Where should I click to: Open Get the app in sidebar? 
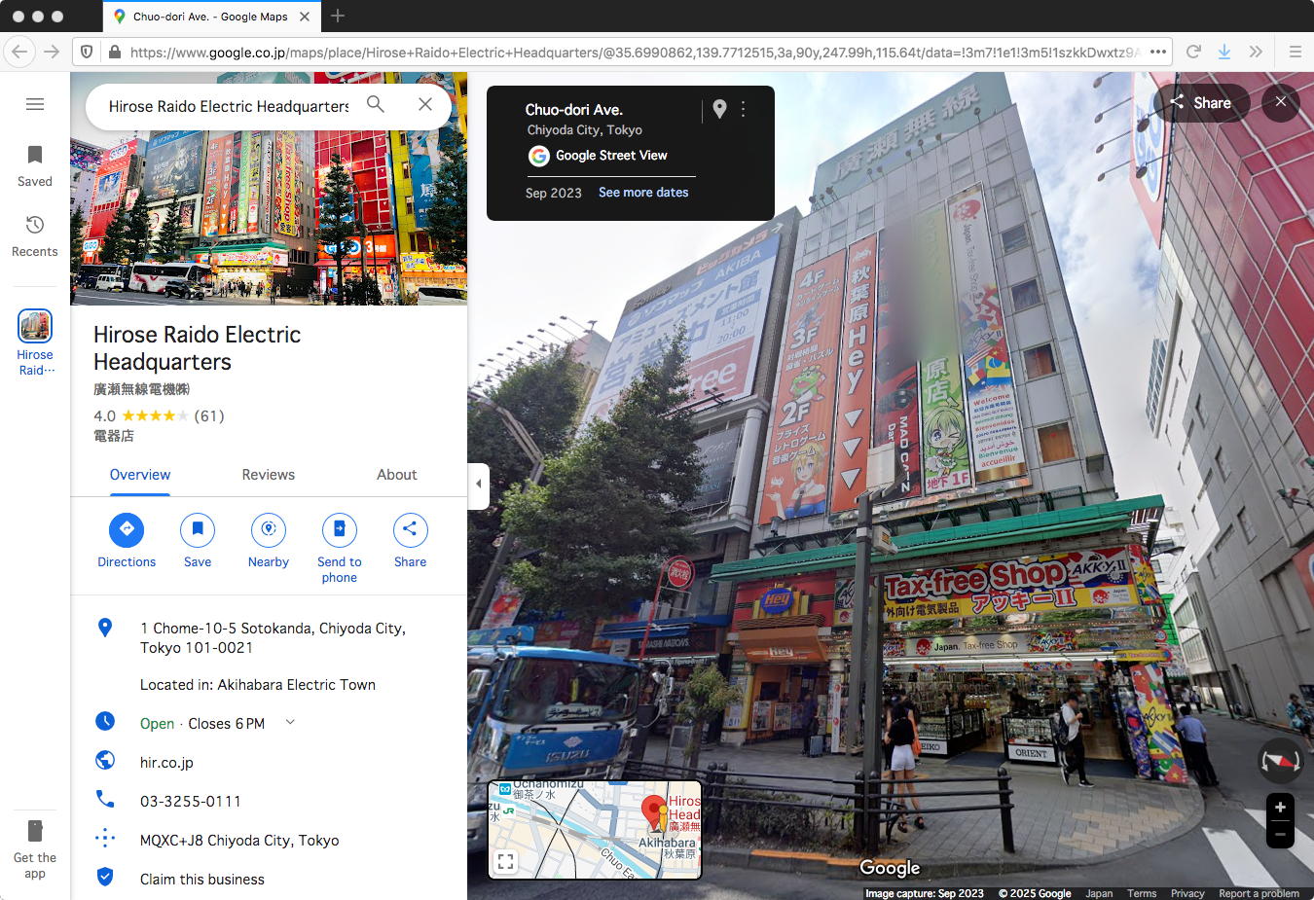pyautogui.click(x=35, y=849)
